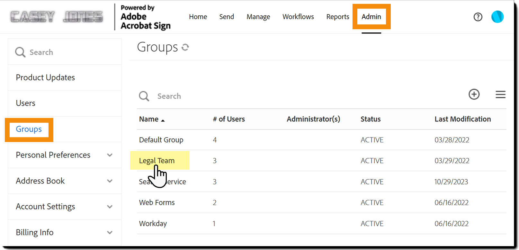Select Users in the sidebar
The width and height of the screenshot is (519, 250).
(x=26, y=103)
